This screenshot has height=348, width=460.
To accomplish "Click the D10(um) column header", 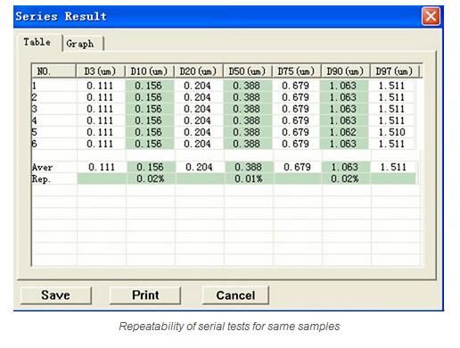I will tap(149, 71).
